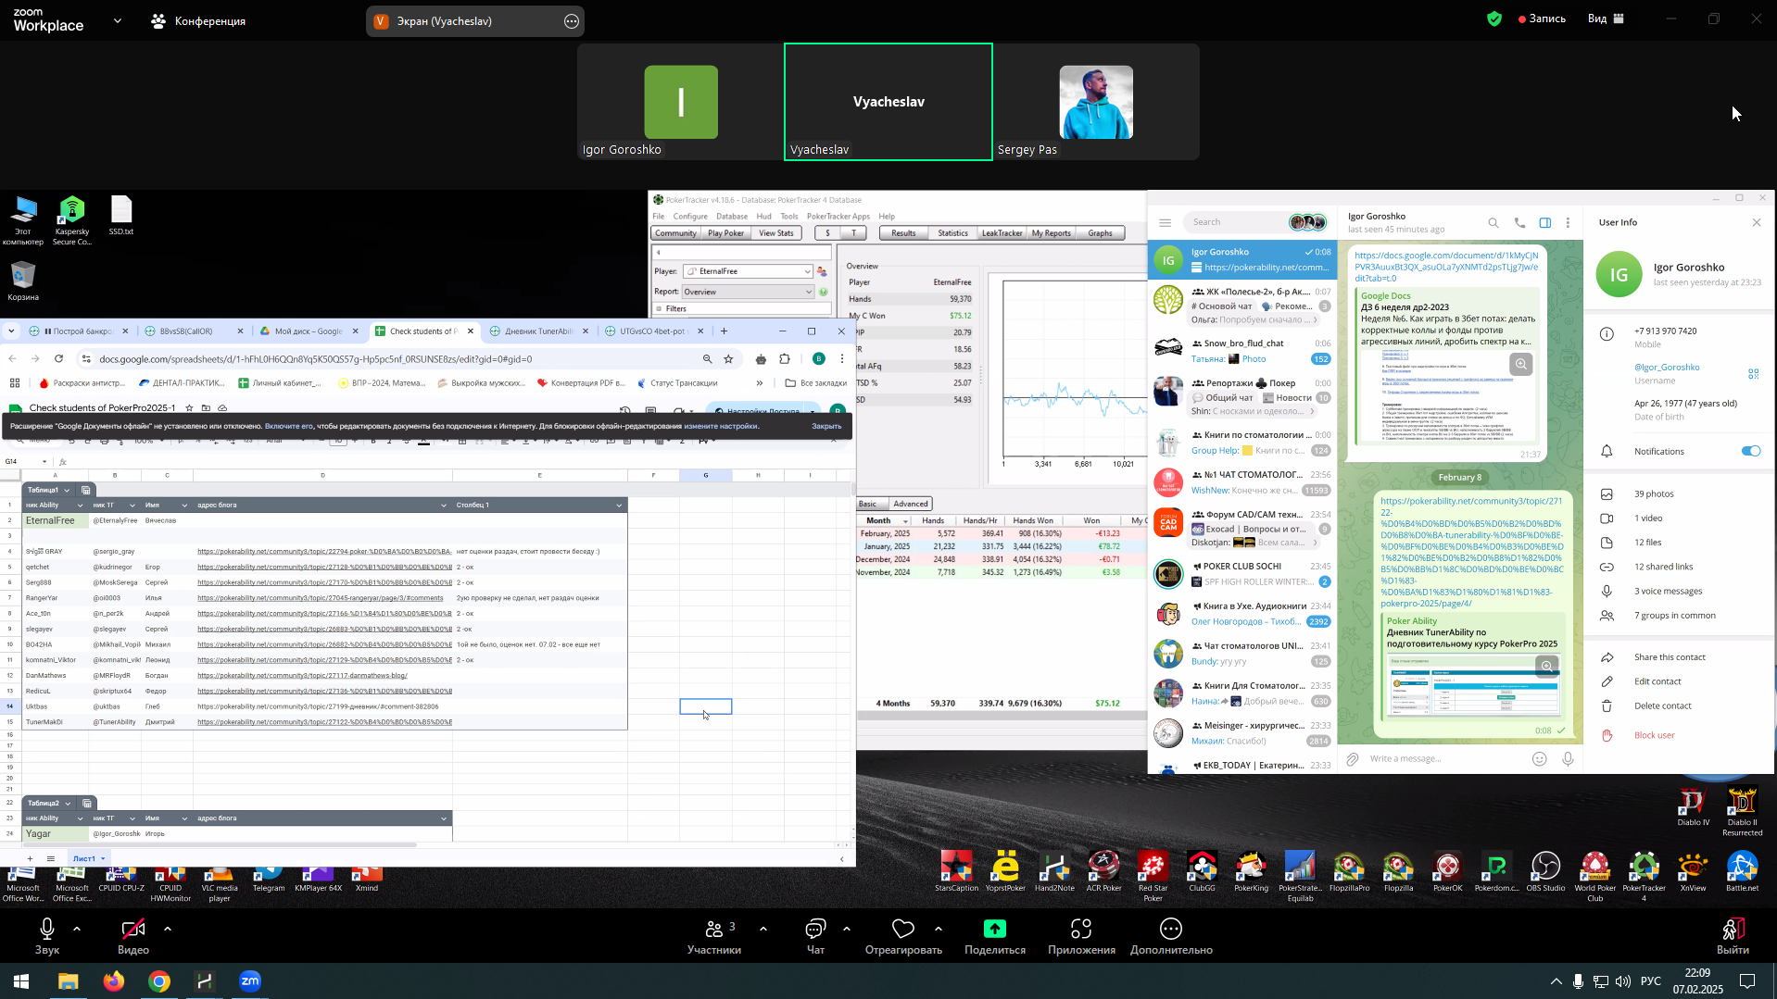Open Chrome tab search dropdown arrow

(12, 331)
